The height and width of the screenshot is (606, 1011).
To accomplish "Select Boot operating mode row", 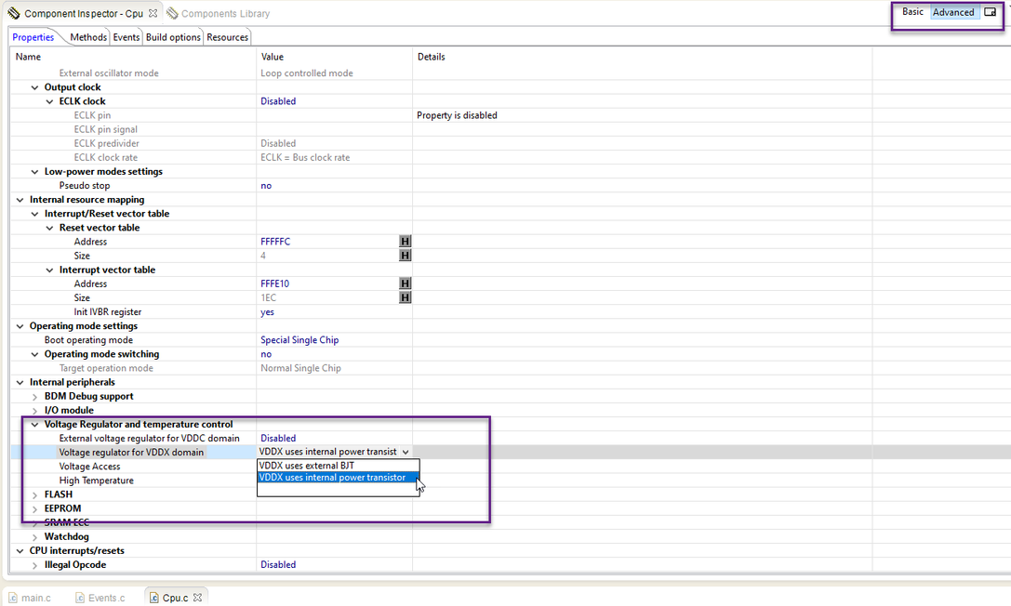I will click(88, 340).
